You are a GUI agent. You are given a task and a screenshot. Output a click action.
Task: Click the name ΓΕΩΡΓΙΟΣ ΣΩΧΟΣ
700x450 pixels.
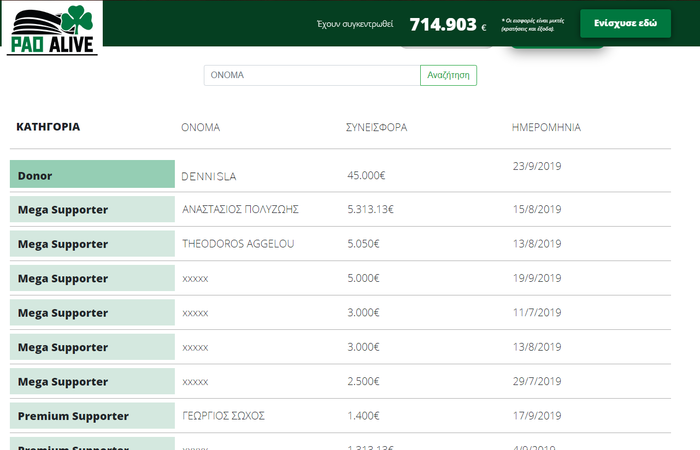click(x=223, y=416)
